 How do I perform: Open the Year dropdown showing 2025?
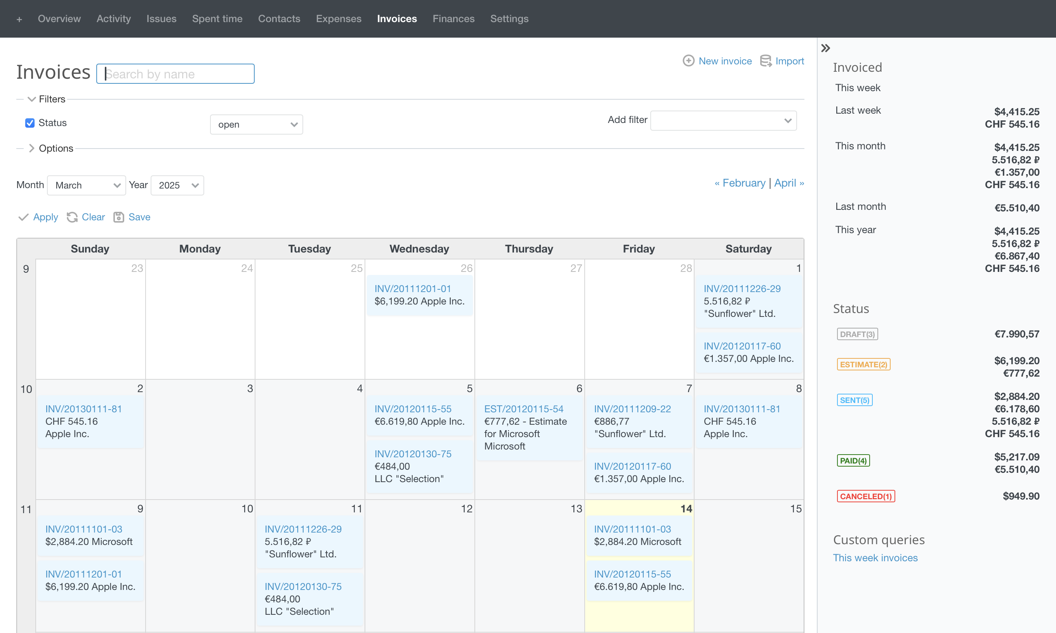(177, 185)
